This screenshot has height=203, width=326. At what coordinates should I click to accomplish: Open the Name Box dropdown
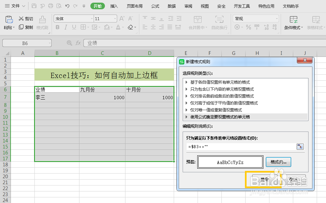pos(50,43)
